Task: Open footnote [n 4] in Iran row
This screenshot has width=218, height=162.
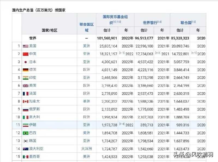Action: [x=122, y=124]
